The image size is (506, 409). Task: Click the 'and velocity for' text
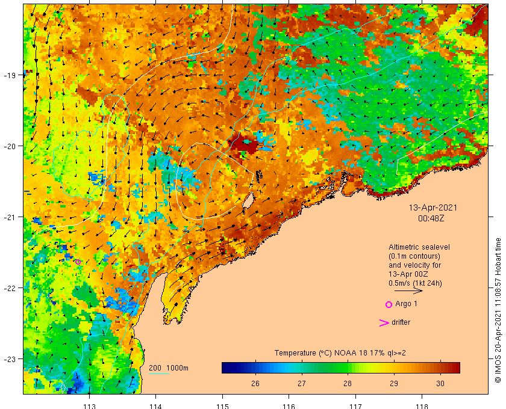coord(414,265)
